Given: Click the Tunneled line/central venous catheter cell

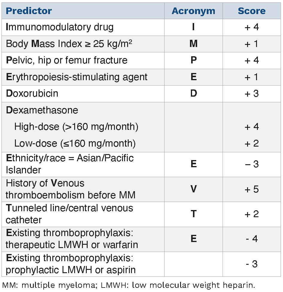Looking at the screenshot, I should tap(69, 214).
